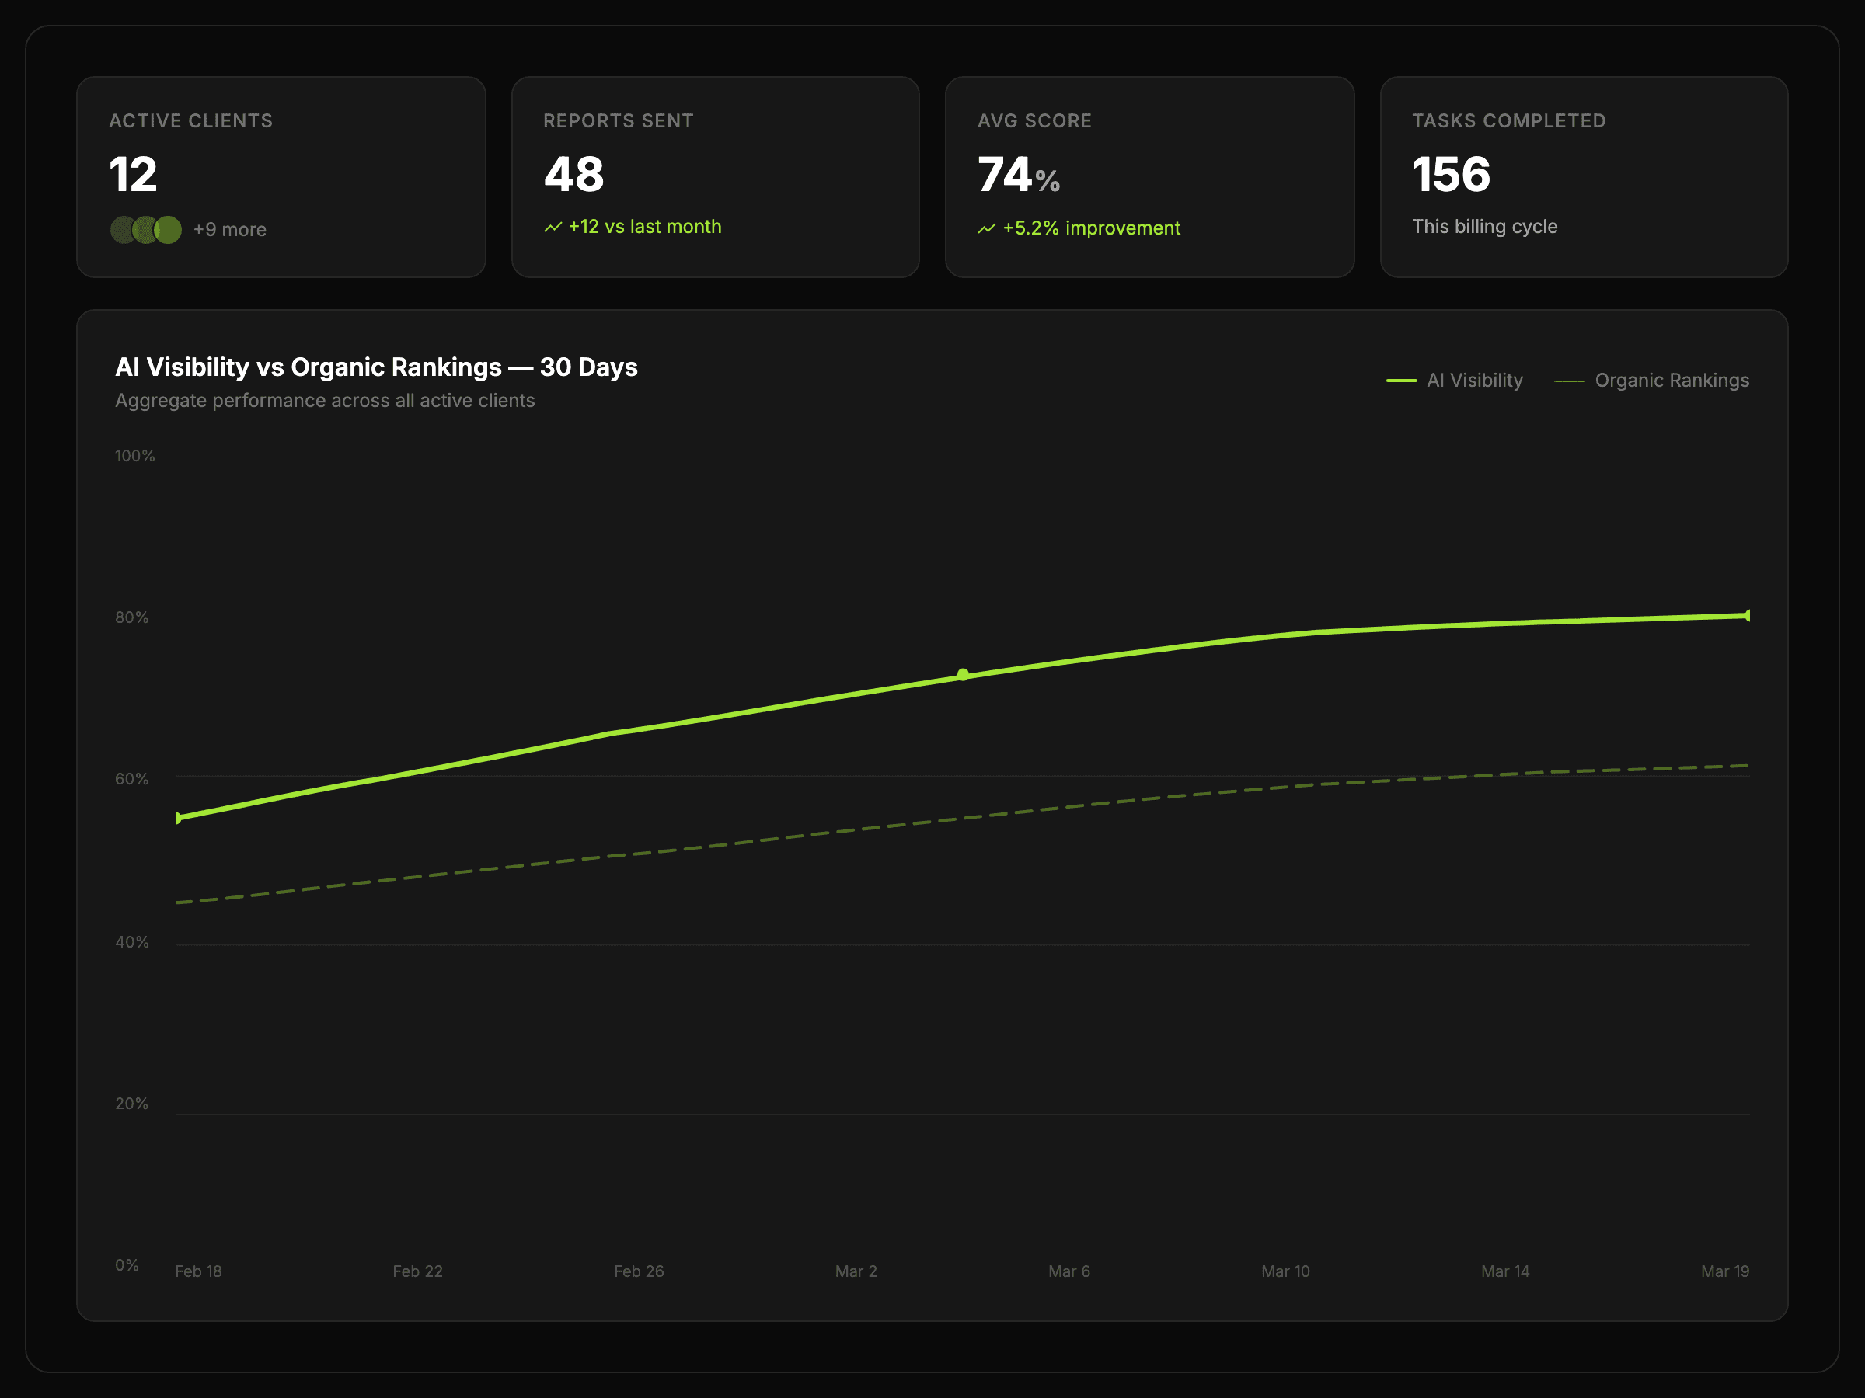Screen dimensions: 1865x1398
Task: Click the starting data point at Feb 18
Action: pos(178,817)
